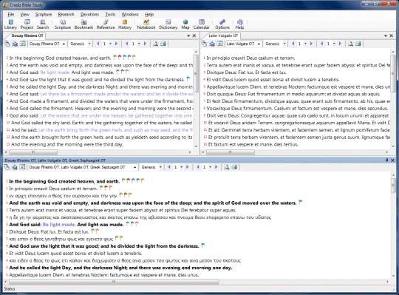Open the Dictionary tool
Image resolution: width=399 pixels, height=295 pixels.
(x=168, y=24)
